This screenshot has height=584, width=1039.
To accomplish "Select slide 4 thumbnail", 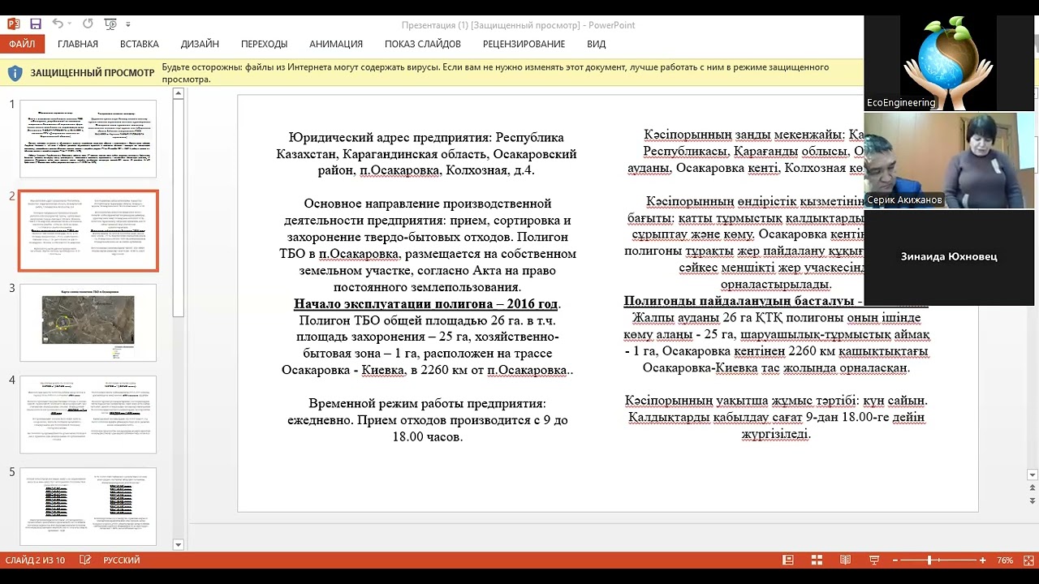I will [88, 414].
